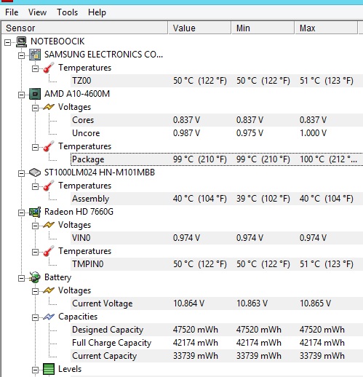
Task: Click the Radeon HD 7660G graphics card icon
Action: pos(35,212)
